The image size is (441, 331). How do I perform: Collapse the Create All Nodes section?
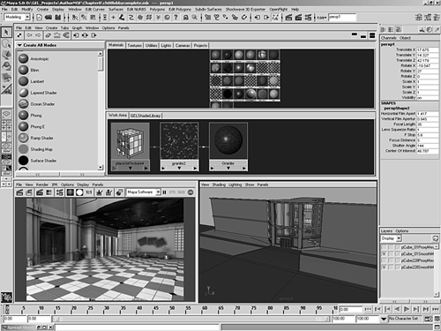pyautogui.click(x=19, y=45)
